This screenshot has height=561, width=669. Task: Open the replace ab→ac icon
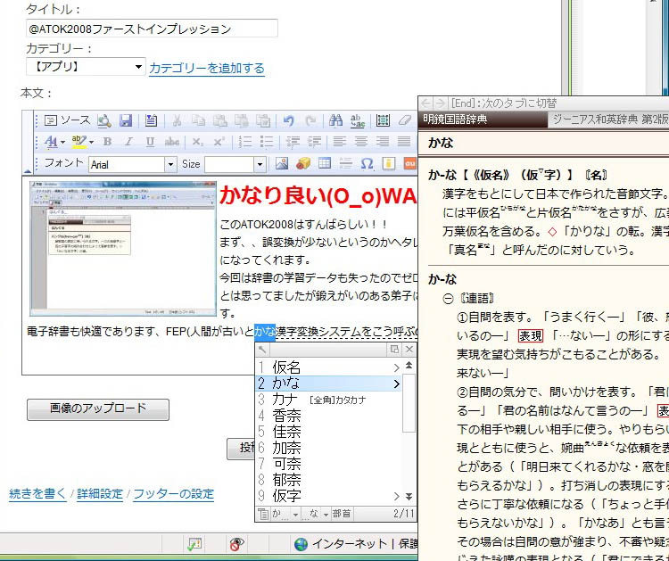tap(358, 120)
